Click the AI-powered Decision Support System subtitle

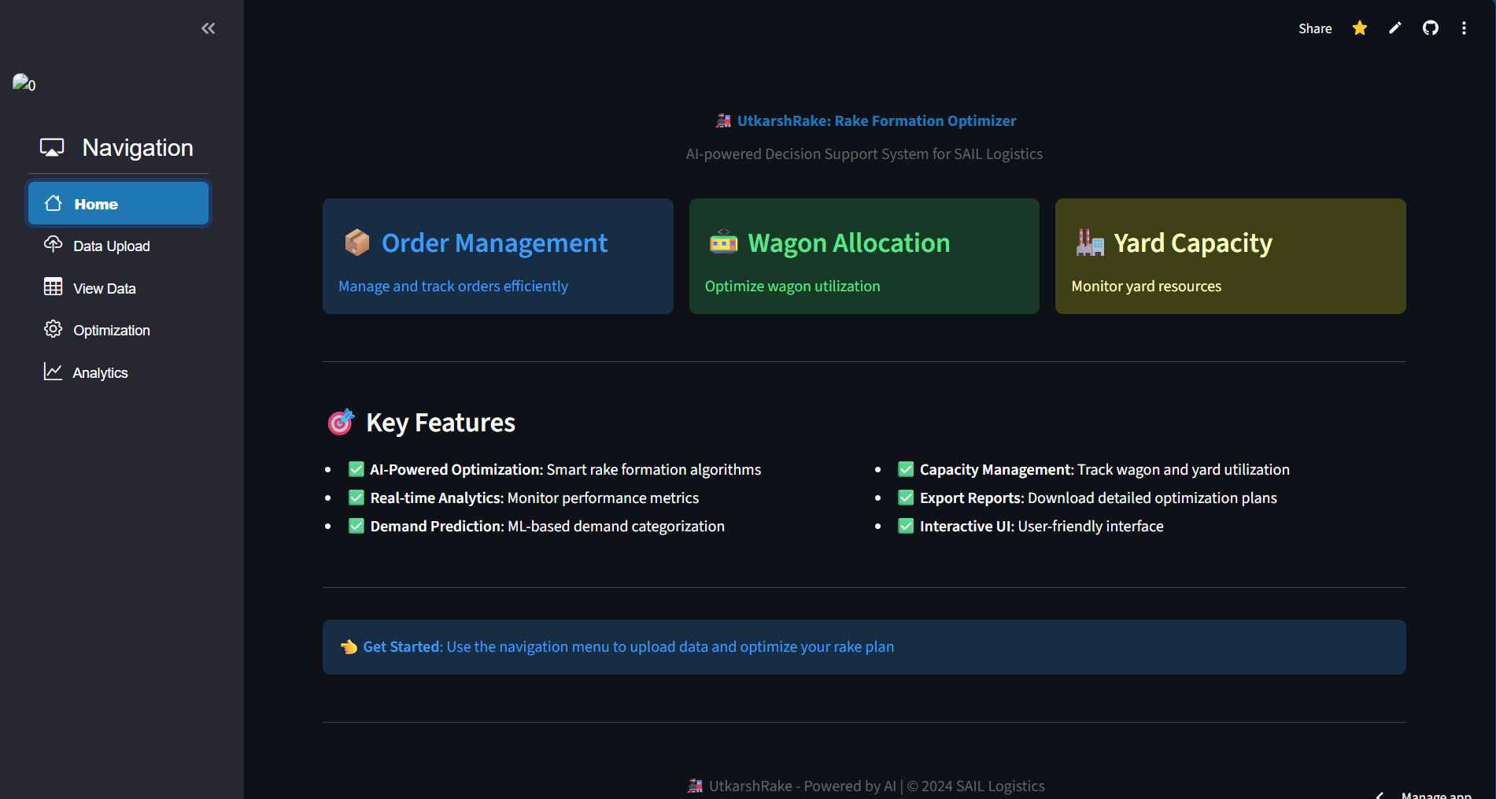click(864, 154)
